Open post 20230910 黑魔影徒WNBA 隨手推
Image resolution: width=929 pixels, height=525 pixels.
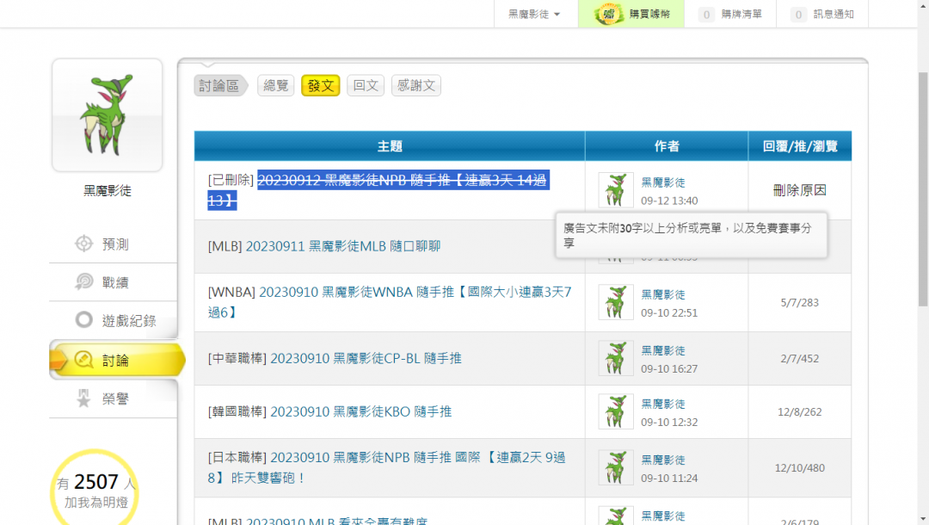390,302
